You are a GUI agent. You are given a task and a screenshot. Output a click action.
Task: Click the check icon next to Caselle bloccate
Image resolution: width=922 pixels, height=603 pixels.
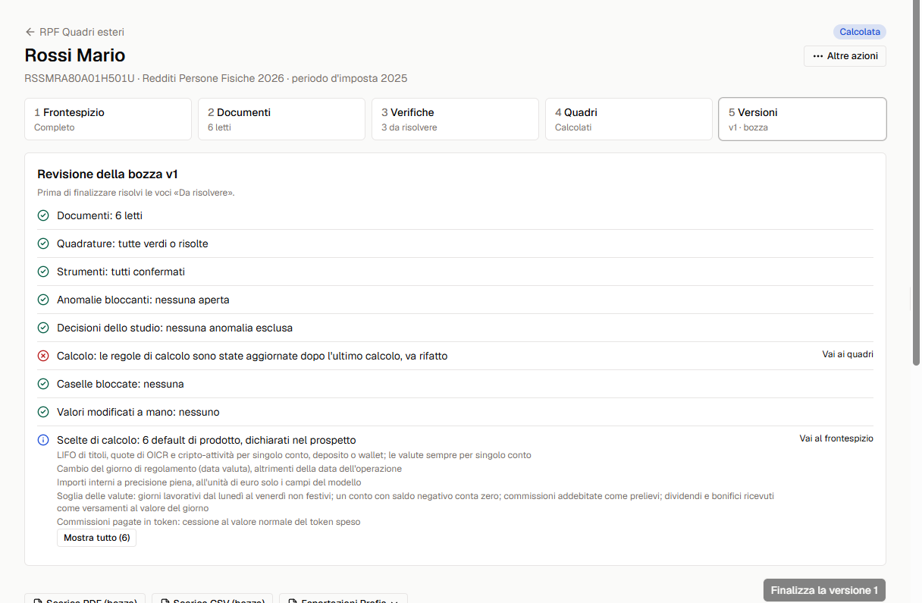point(43,384)
